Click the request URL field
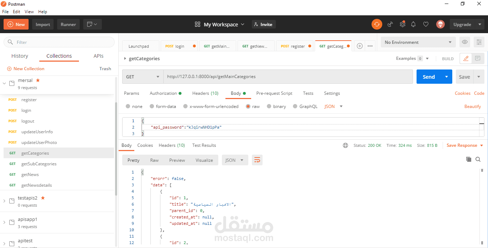Image resolution: width=488 pixels, height=248 pixels. point(288,77)
